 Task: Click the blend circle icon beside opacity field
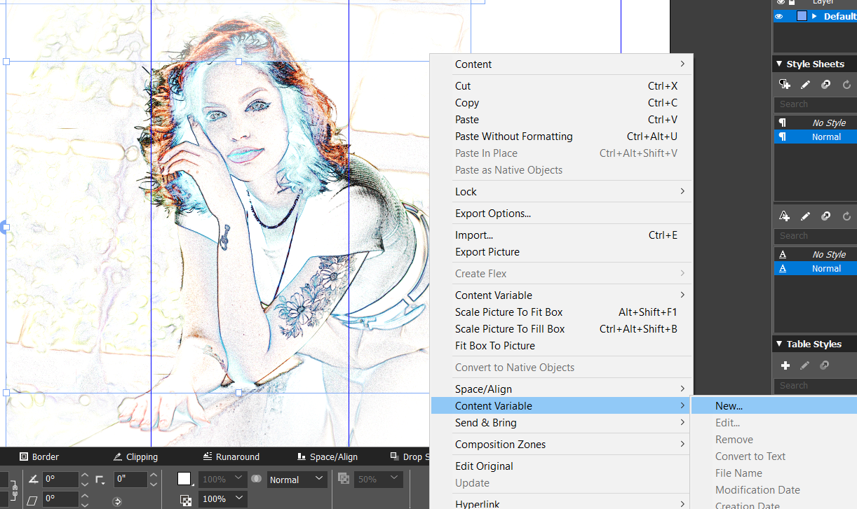pos(257,479)
